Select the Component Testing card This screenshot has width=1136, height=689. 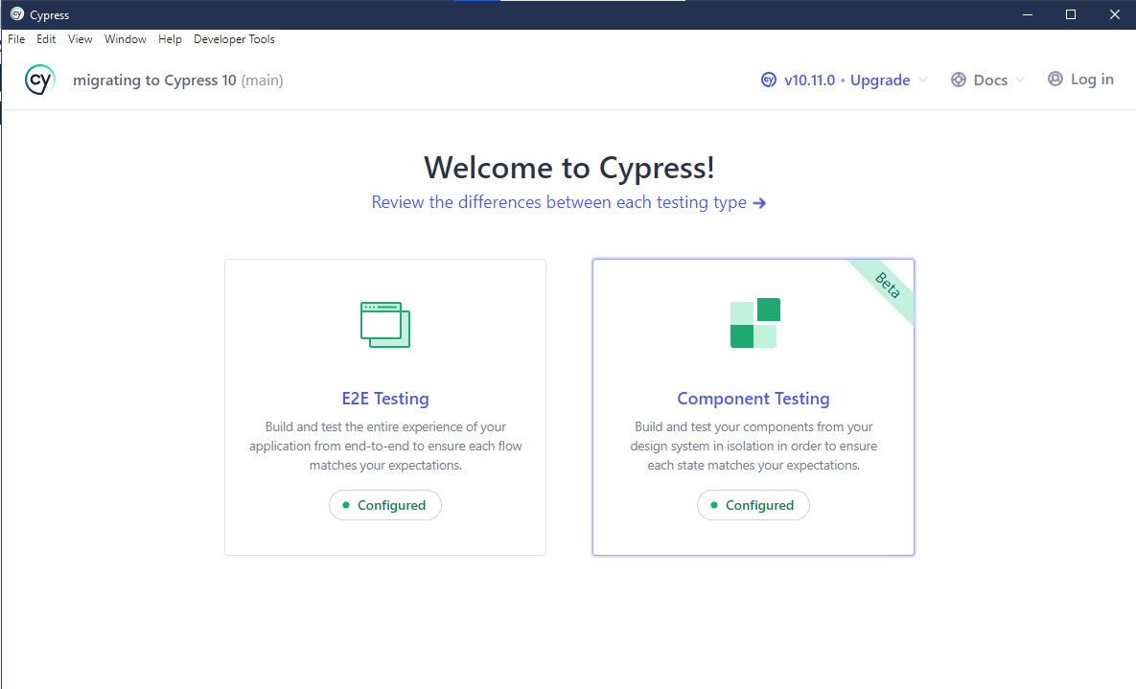click(753, 405)
